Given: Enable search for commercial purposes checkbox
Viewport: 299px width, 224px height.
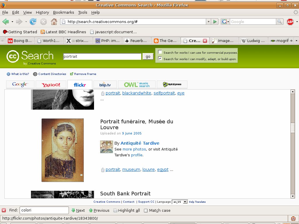Looking at the screenshot, I should (160, 52).
